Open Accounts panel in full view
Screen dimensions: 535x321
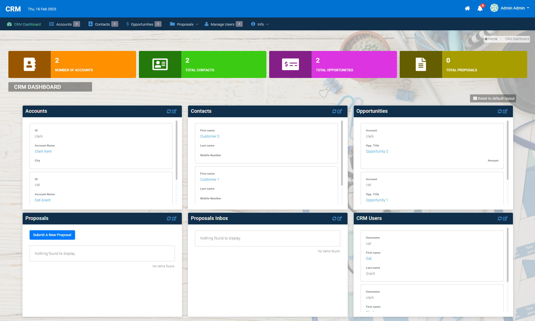174,111
